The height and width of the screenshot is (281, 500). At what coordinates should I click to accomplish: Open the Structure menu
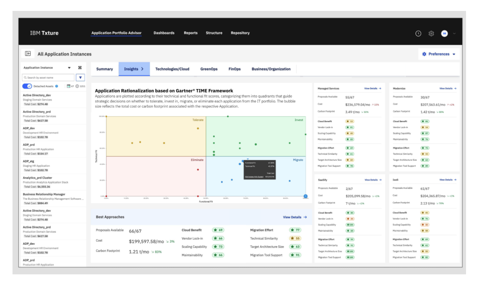click(x=214, y=33)
